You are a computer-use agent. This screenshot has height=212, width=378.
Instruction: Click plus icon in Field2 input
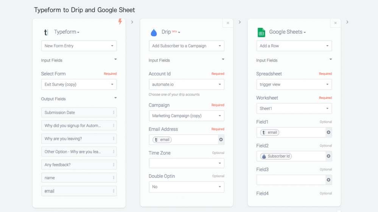coord(328,156)
